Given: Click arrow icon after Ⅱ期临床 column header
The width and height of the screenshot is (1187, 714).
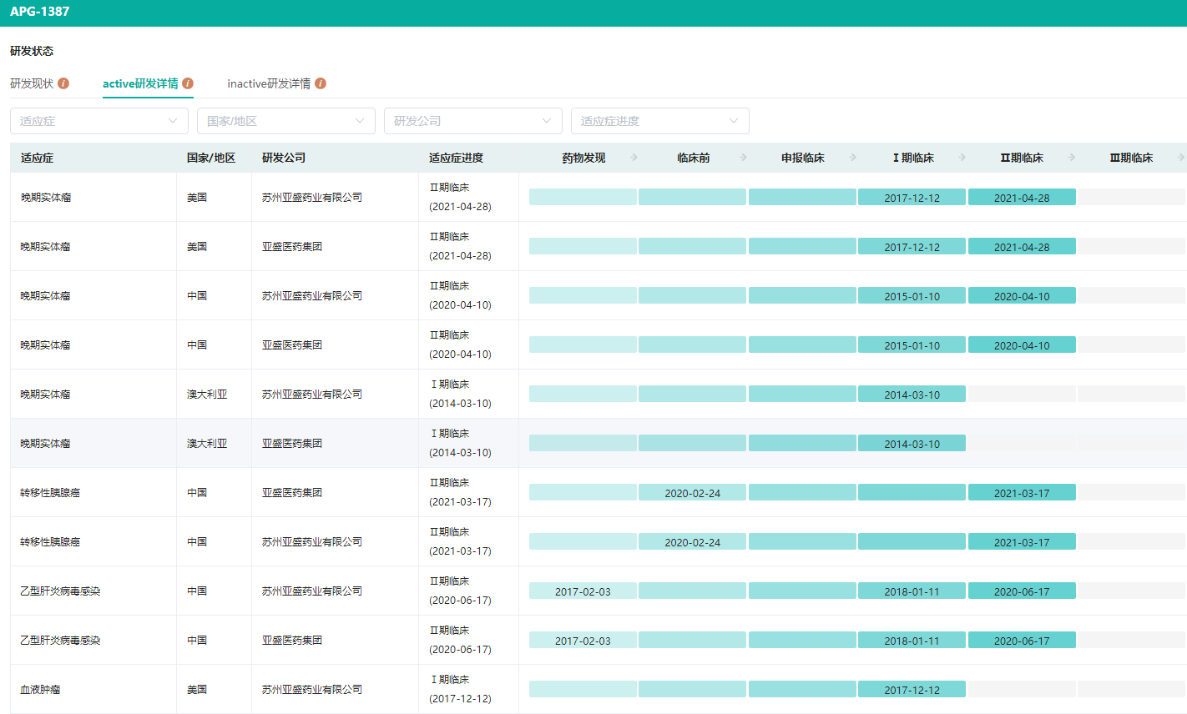Looking at the screenshot, I should (x=1072, y=157).
